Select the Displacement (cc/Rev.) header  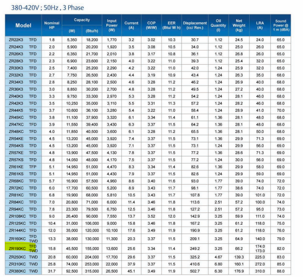[195, 25]
